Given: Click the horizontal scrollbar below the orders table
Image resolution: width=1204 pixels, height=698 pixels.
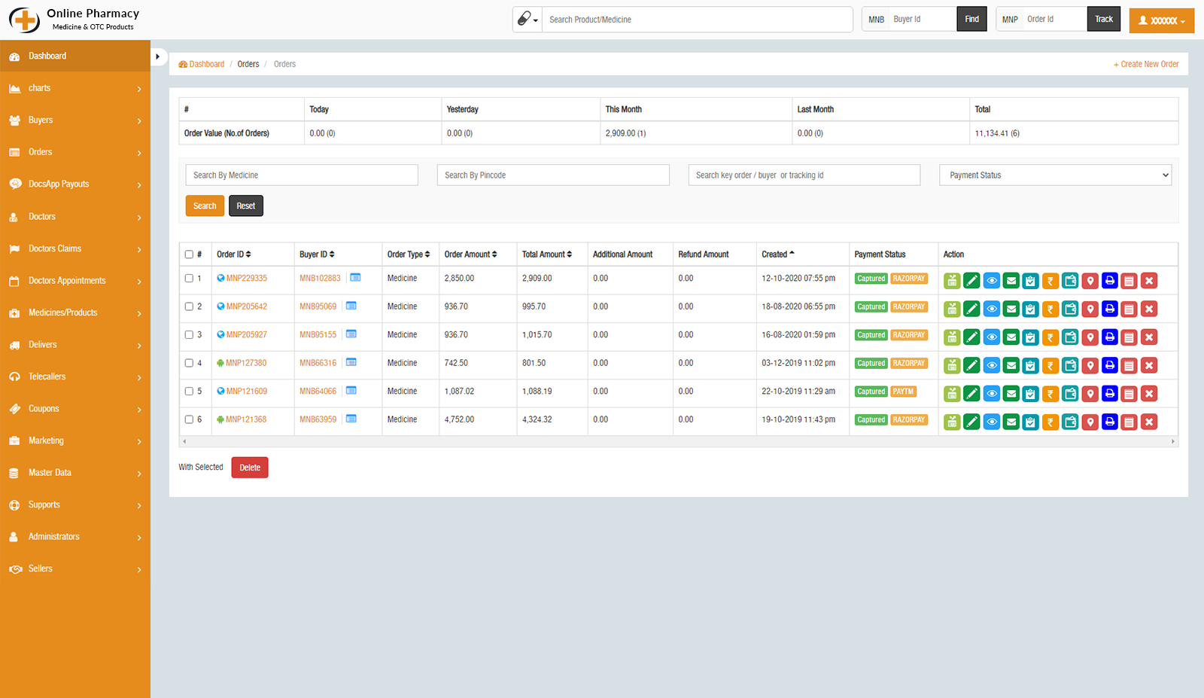Looking at the screenshot, I should [x=678, y=442].
